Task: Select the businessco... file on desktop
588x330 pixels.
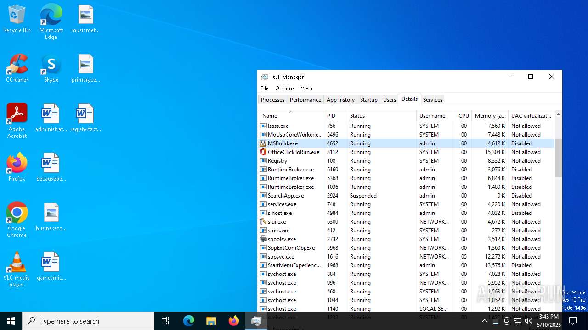Action: coord(51,217)
